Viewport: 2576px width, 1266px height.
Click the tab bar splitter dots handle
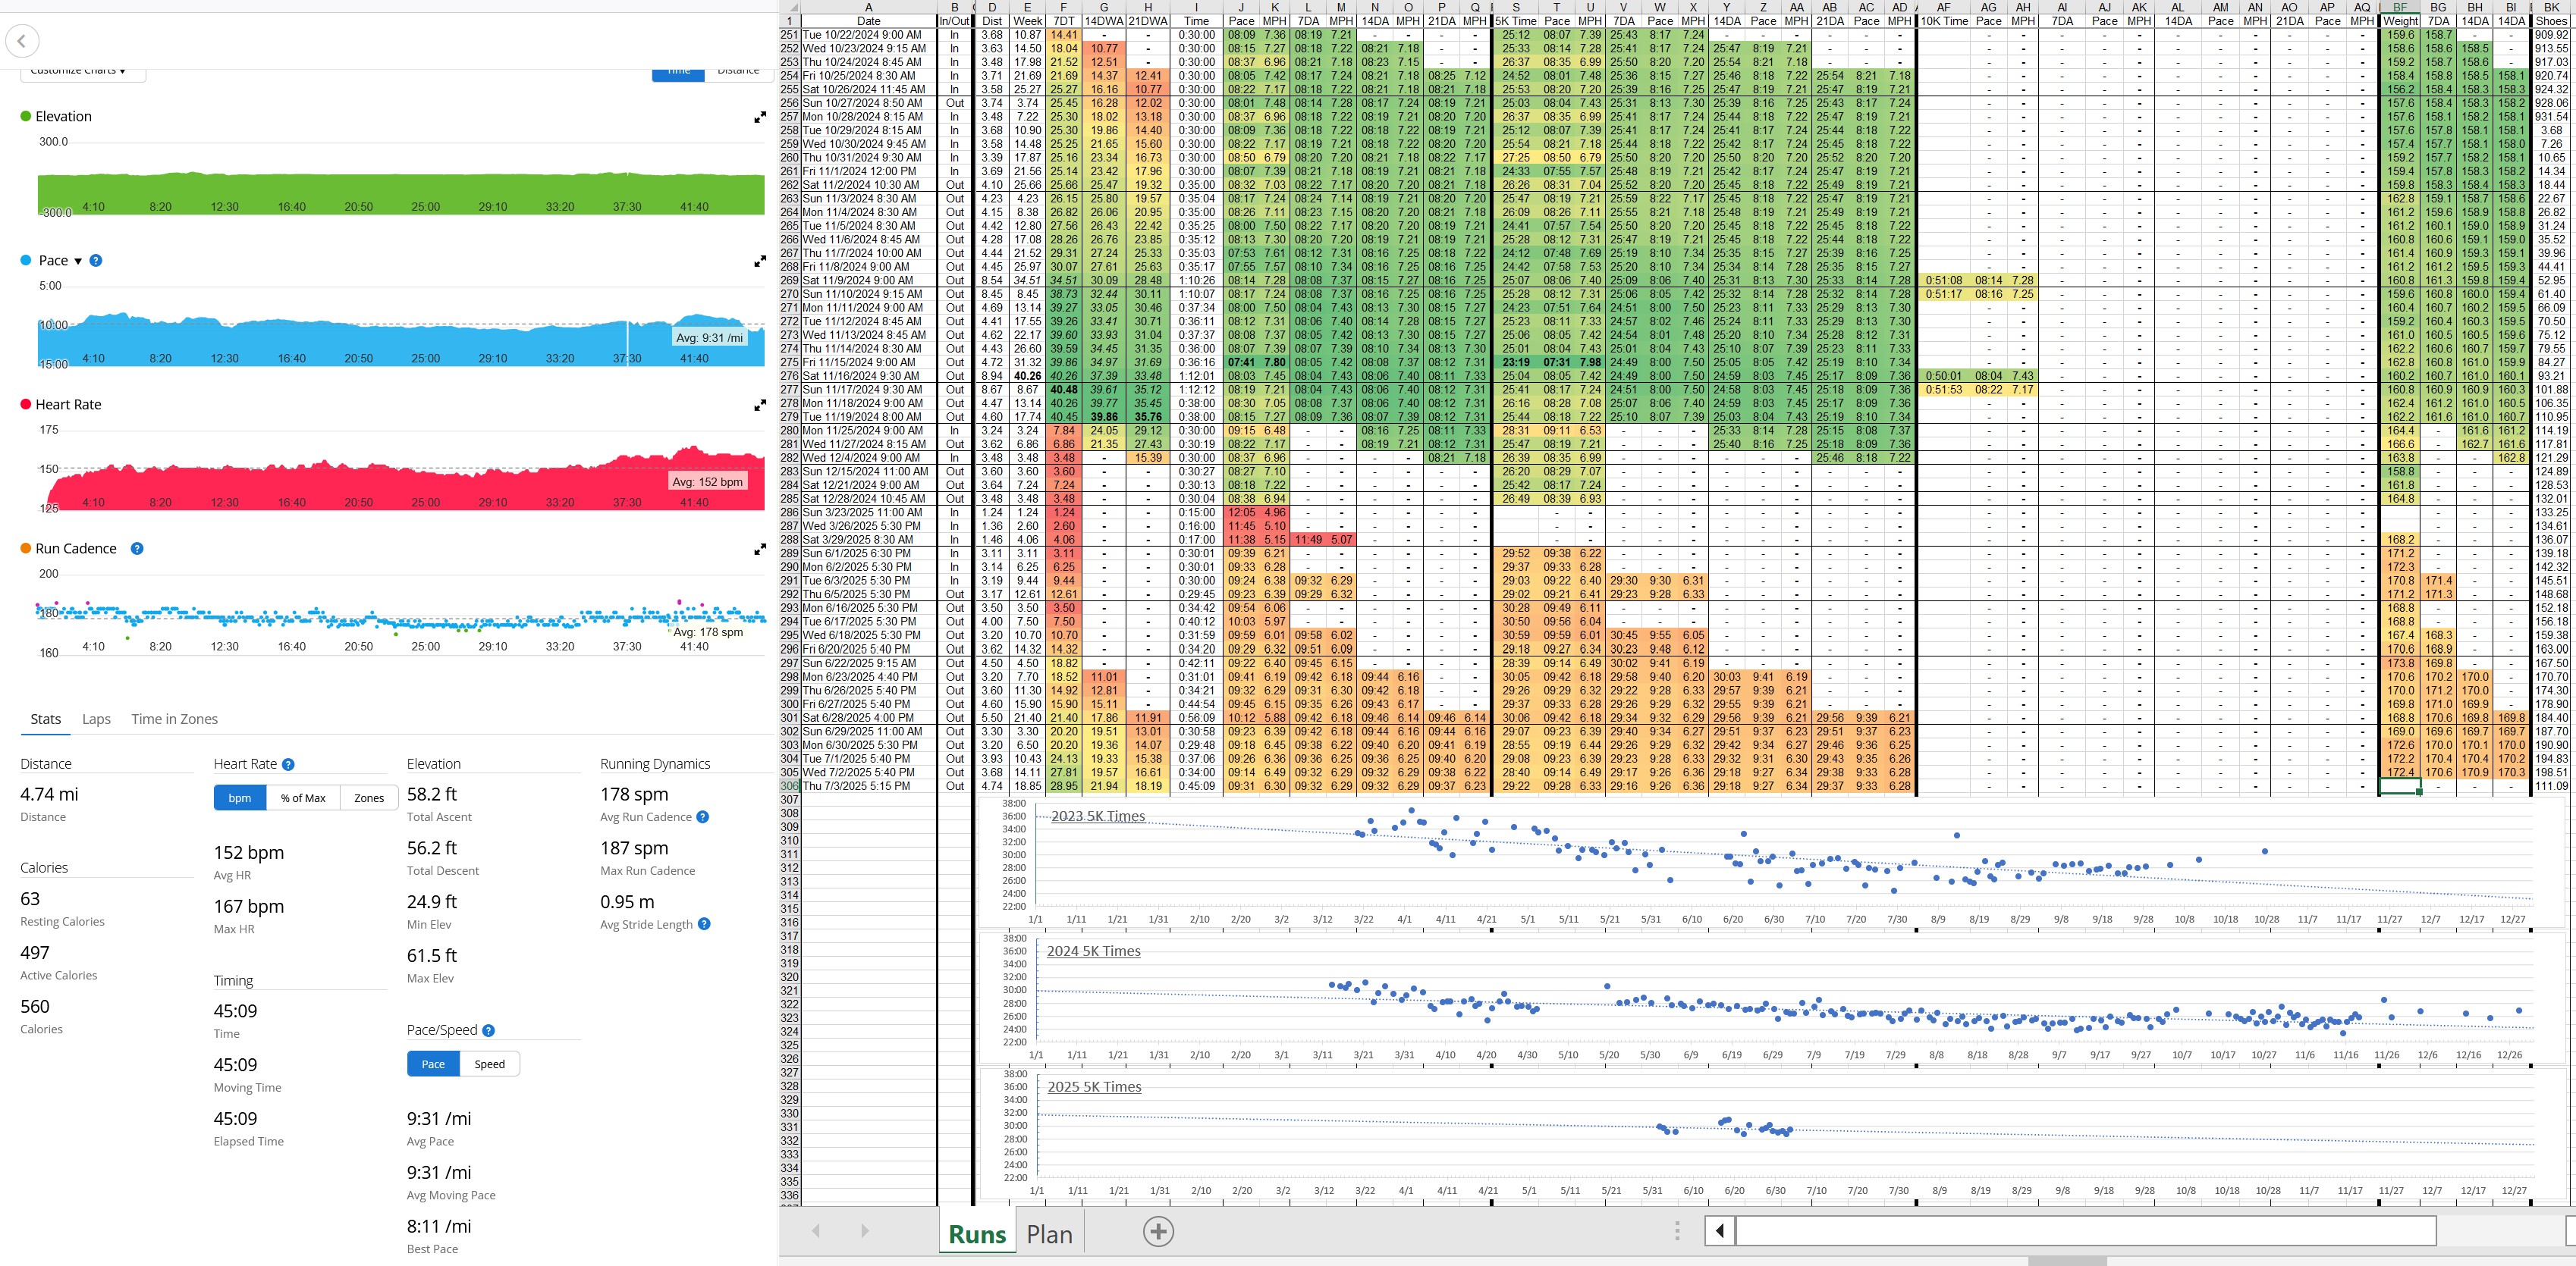(1677, 1231)
